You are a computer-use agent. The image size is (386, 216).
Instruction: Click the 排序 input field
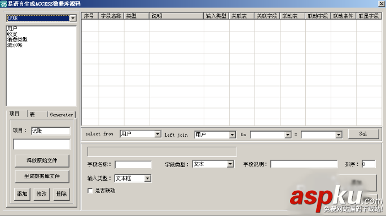(x=369, y=164)
